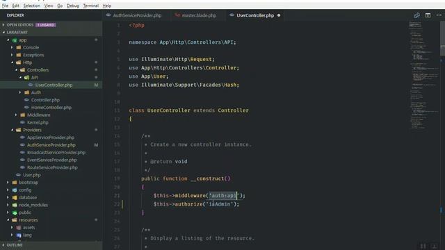The width and height of the screenshot is (445, 250).
Task: Open the Debug menu
Action: click(x=72, y=6)
